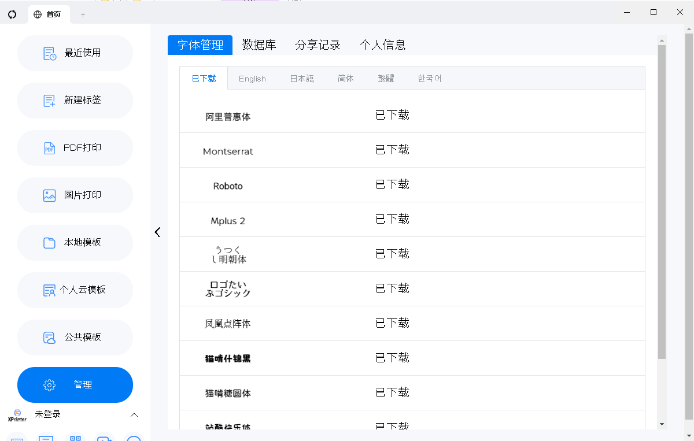
Task: Collapse the sidebar with the left chevron
Action: pos(157,232)
